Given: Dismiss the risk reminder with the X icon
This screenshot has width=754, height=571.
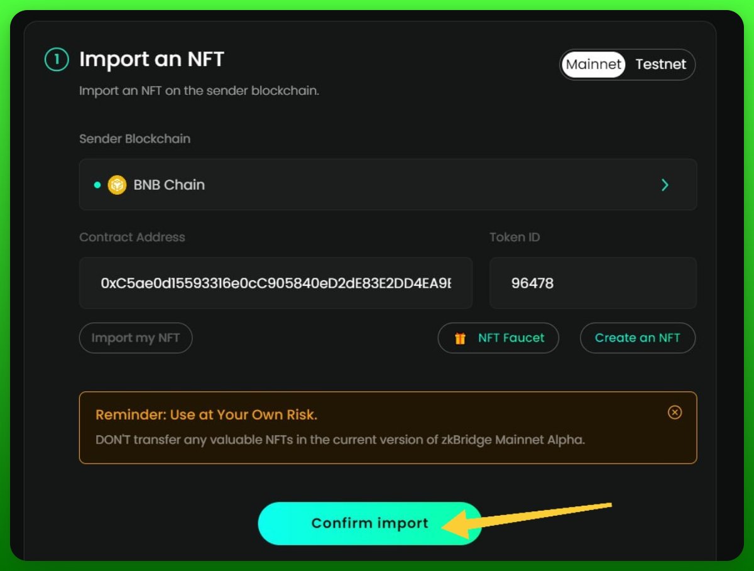Looking at the screenshot, I should click(675, 412).
